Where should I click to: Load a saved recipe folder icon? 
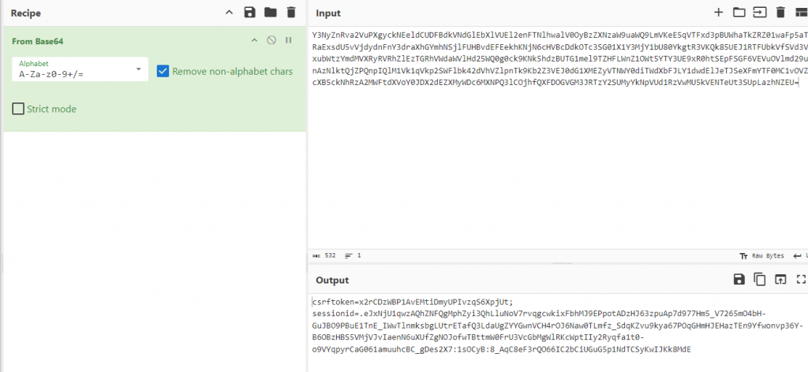pyautogui.click(x=271, y=12)
